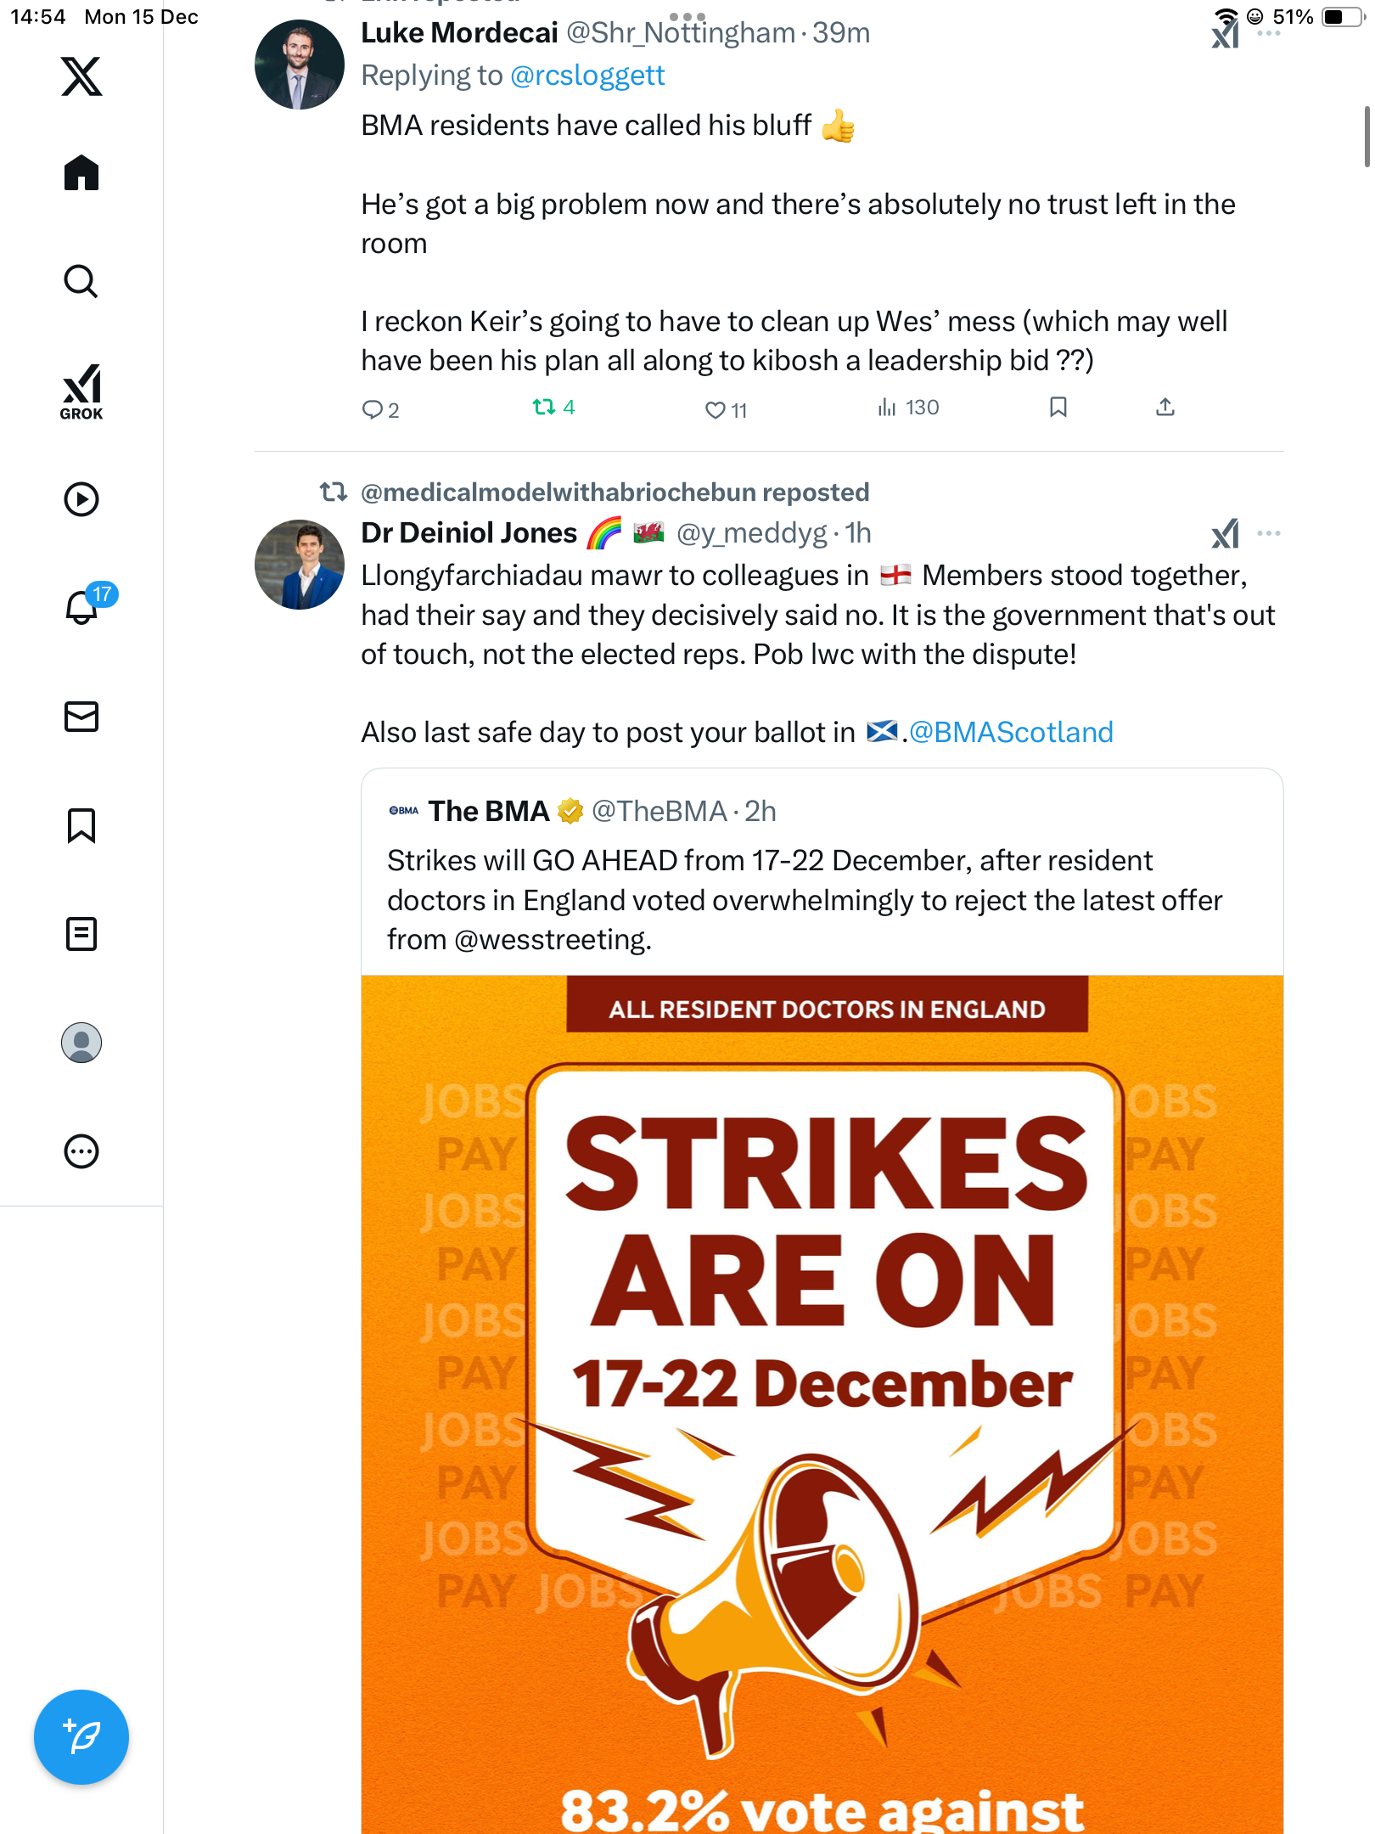Open the Notifications bell with 17 badge

(81, 607)
